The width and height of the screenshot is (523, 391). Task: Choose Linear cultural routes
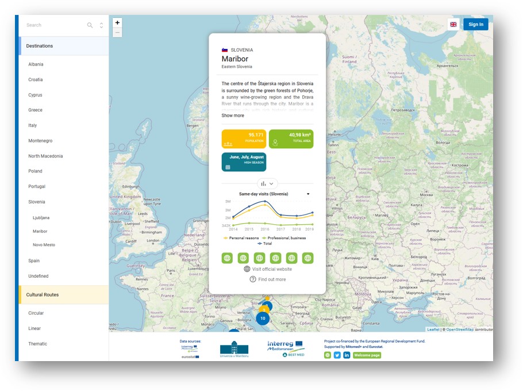(x=34, y=329)
